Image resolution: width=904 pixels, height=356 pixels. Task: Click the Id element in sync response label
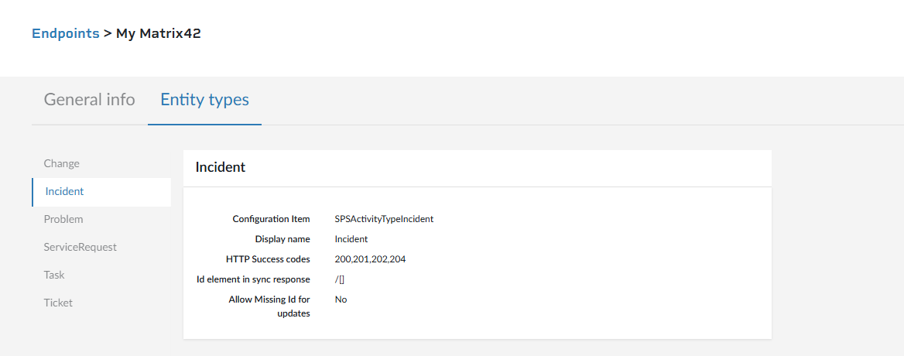pos(254,279)
